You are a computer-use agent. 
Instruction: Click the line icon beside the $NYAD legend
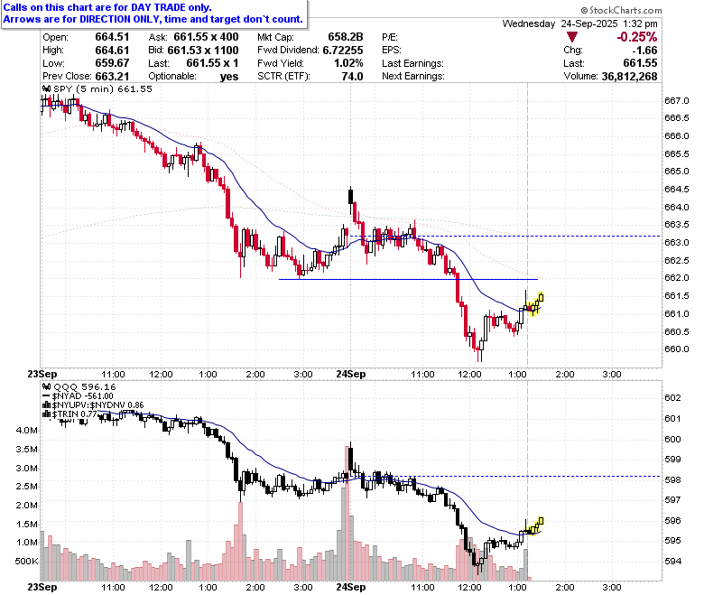click(47, 396)
